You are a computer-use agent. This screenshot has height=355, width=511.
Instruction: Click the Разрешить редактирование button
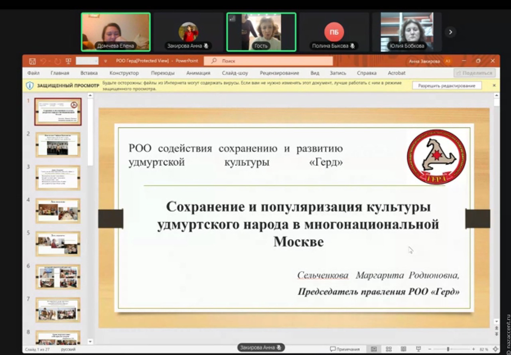pyautogui.click(x=446, y=85)
